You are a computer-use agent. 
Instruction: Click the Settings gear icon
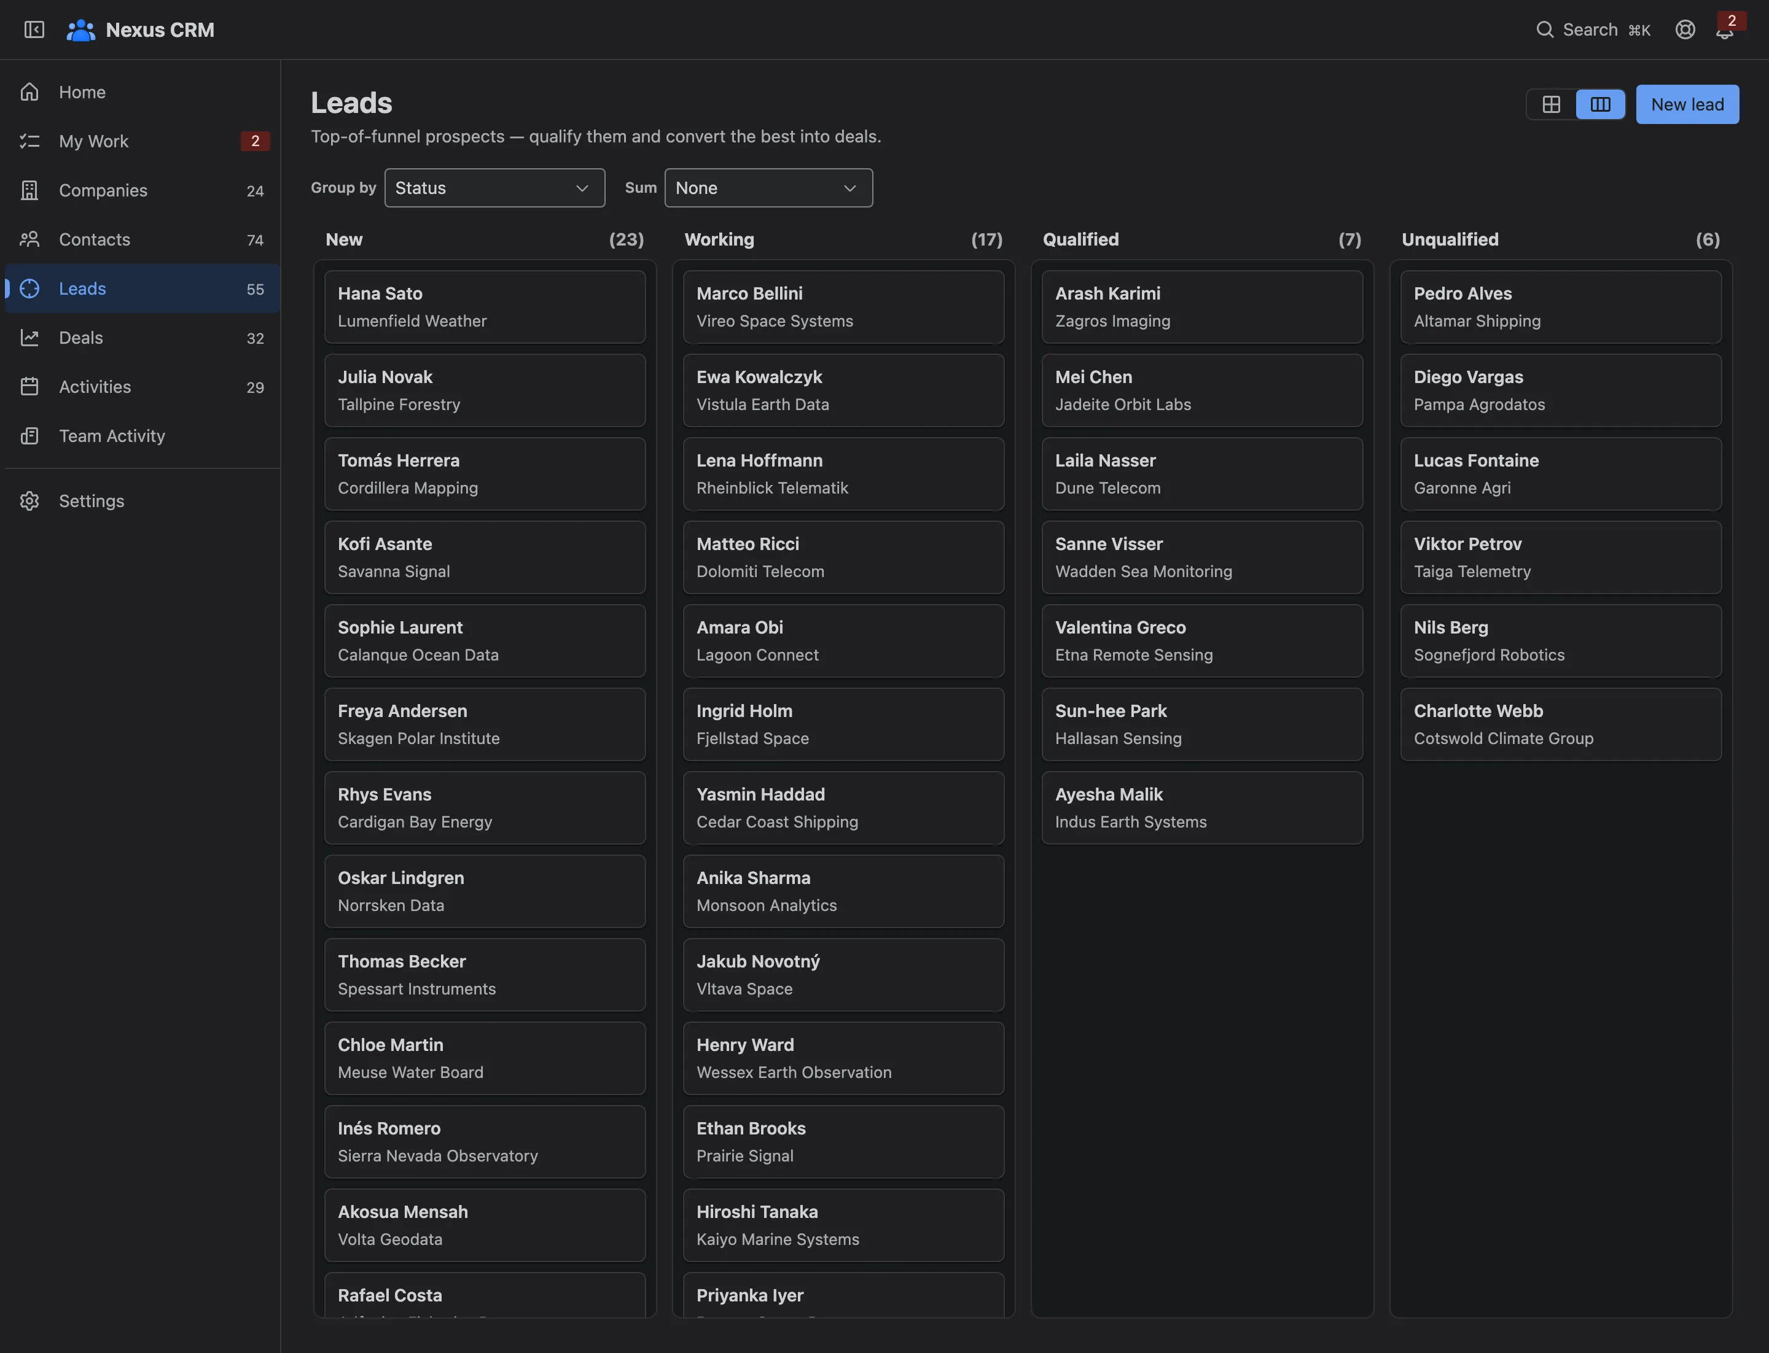30,501
